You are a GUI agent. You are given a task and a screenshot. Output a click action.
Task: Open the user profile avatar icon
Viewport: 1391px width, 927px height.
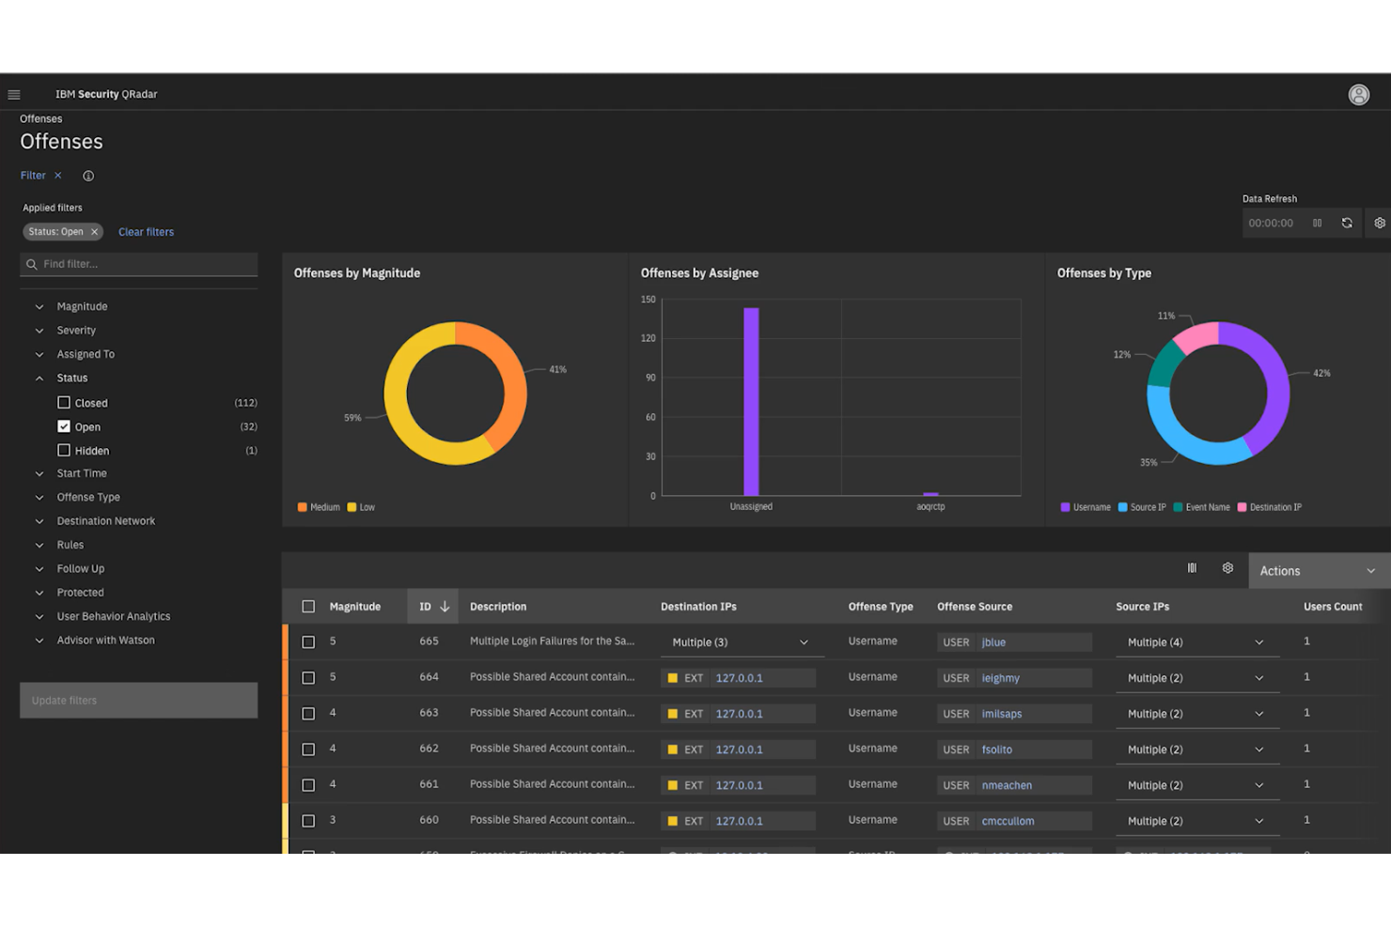1359,94
